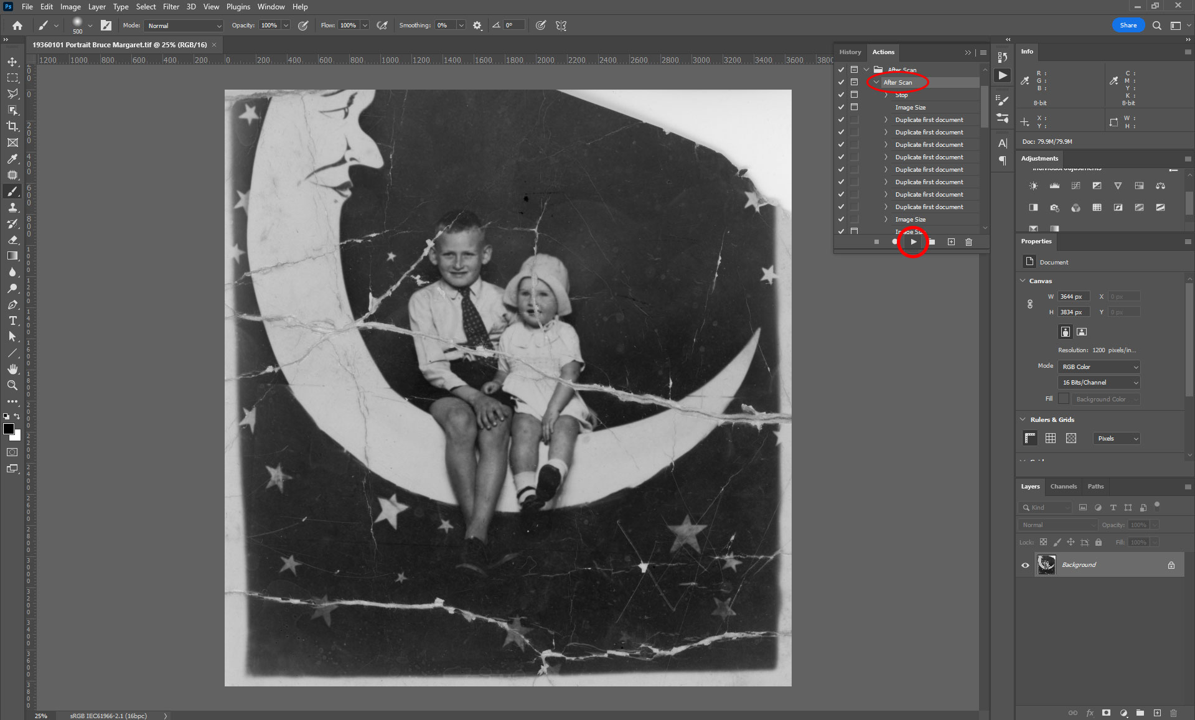The image size is (1195, 720).
Task: Open the RGB Color mode dropdown
Action: point(1099,367)
